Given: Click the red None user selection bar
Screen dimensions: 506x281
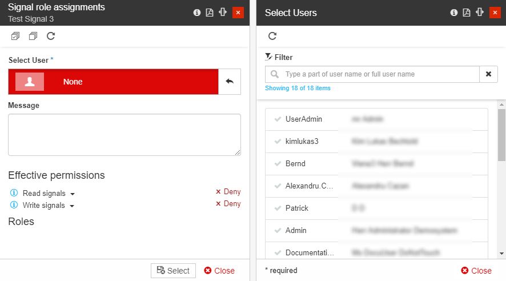Looking at the screenshot, I should click(113, 82).
